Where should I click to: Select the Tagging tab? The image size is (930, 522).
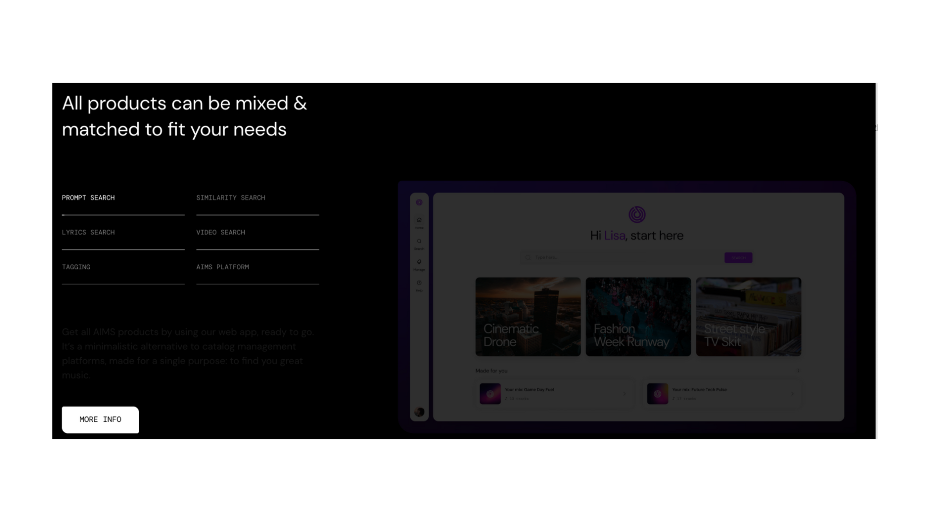click(76, 267)
